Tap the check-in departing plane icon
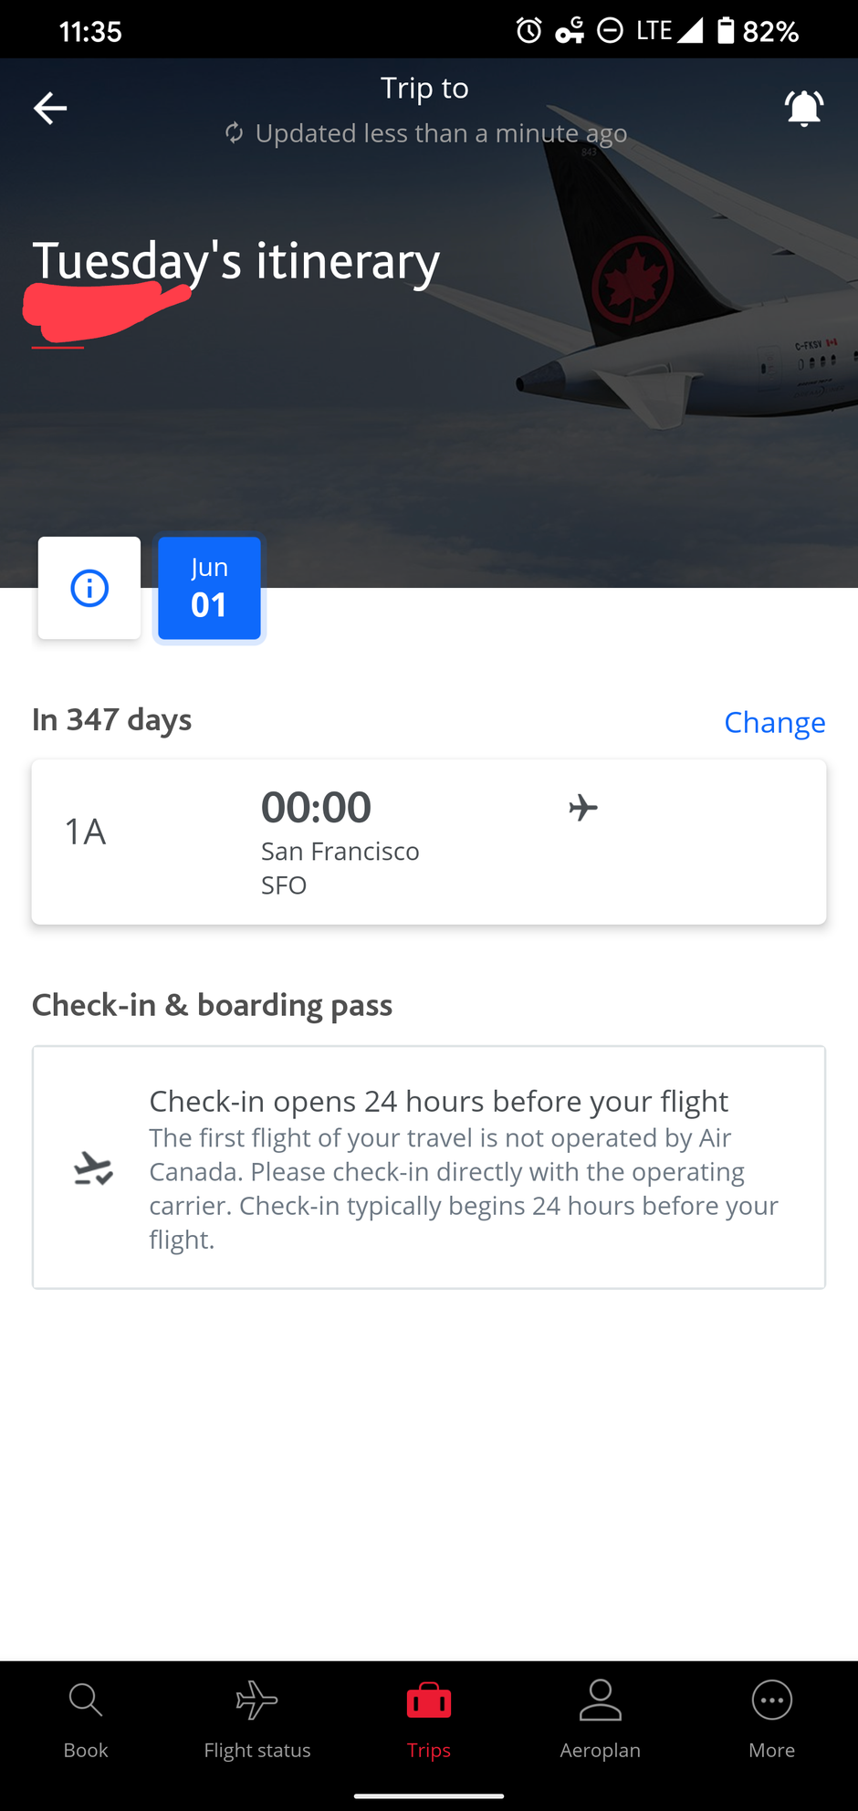 [x=93, y=1167]
